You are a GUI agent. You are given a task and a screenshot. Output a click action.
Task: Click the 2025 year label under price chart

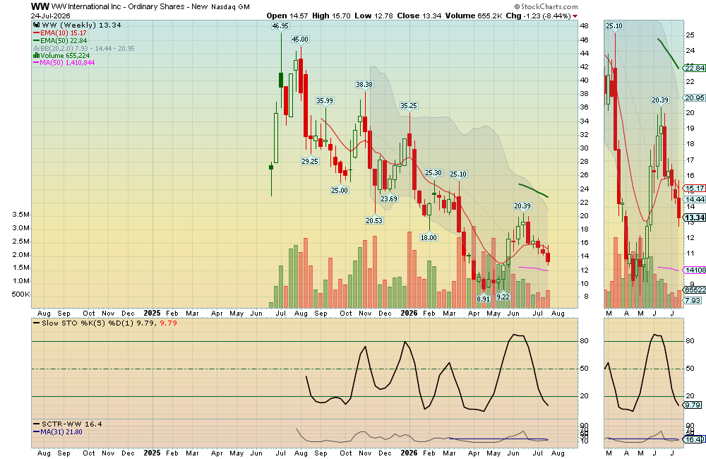tap(152, 313)
